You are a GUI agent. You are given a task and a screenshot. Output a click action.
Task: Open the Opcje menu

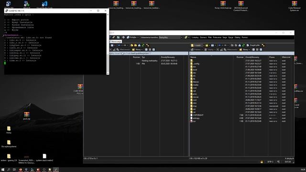tap(230, 37)
